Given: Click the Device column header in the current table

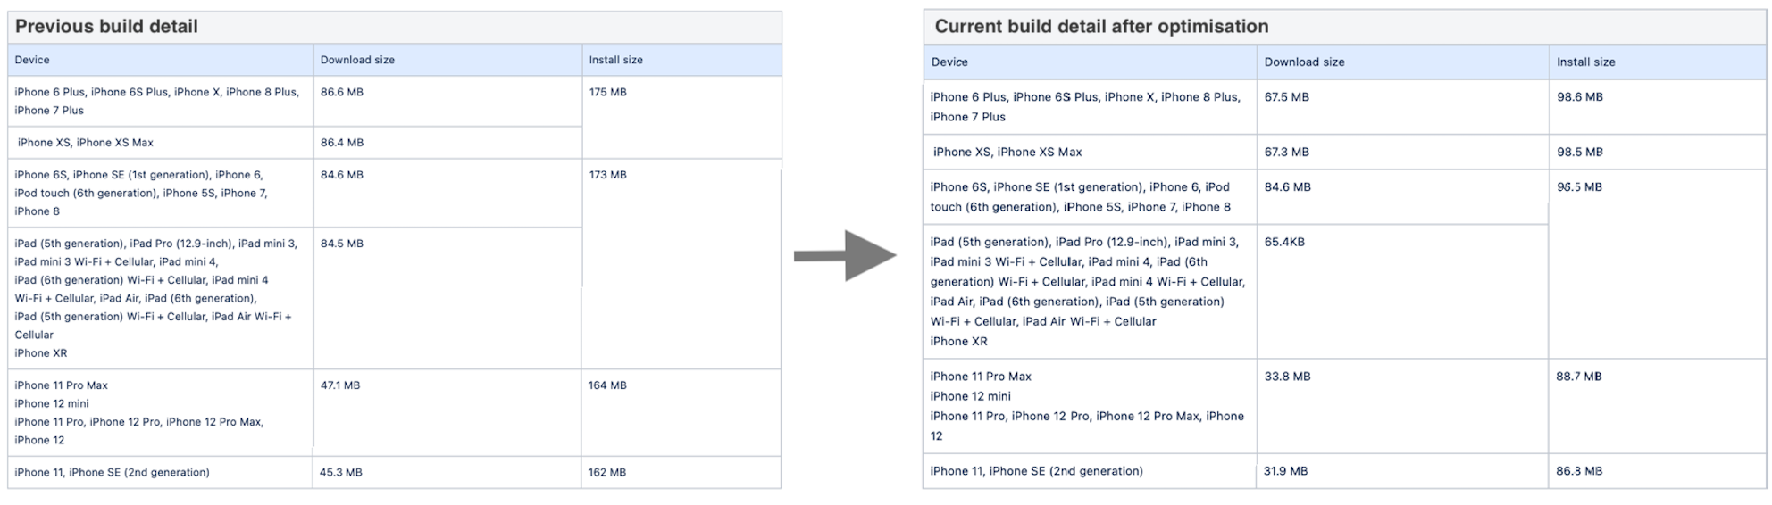Looking at the screenshot, I should (x=949, y=62).
